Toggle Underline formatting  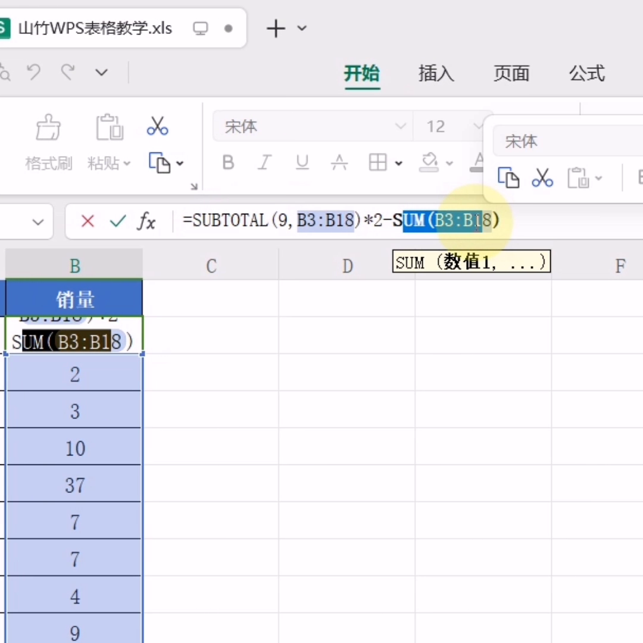[302, 163]
